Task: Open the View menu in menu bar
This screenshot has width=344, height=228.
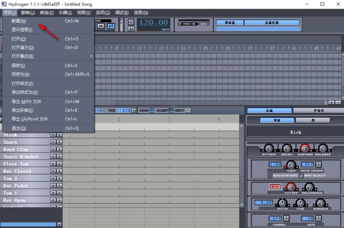Action: [84, 13]
